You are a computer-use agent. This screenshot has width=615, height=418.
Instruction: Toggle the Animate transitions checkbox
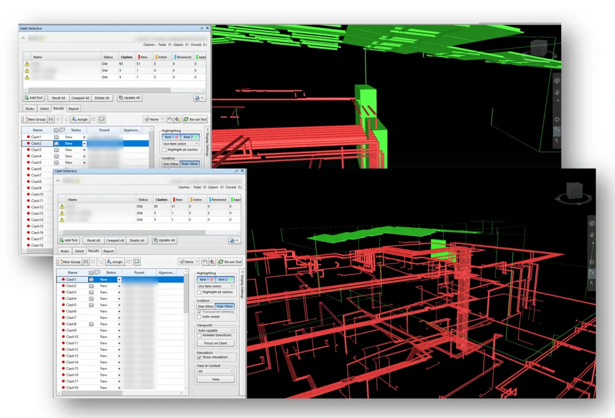coord(199,336)
